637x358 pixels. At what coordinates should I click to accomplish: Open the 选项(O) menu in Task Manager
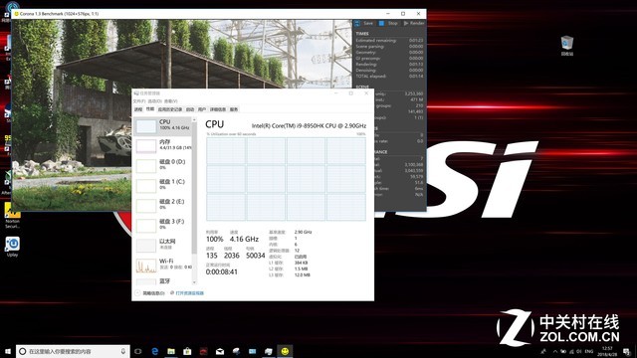point(155,101)
